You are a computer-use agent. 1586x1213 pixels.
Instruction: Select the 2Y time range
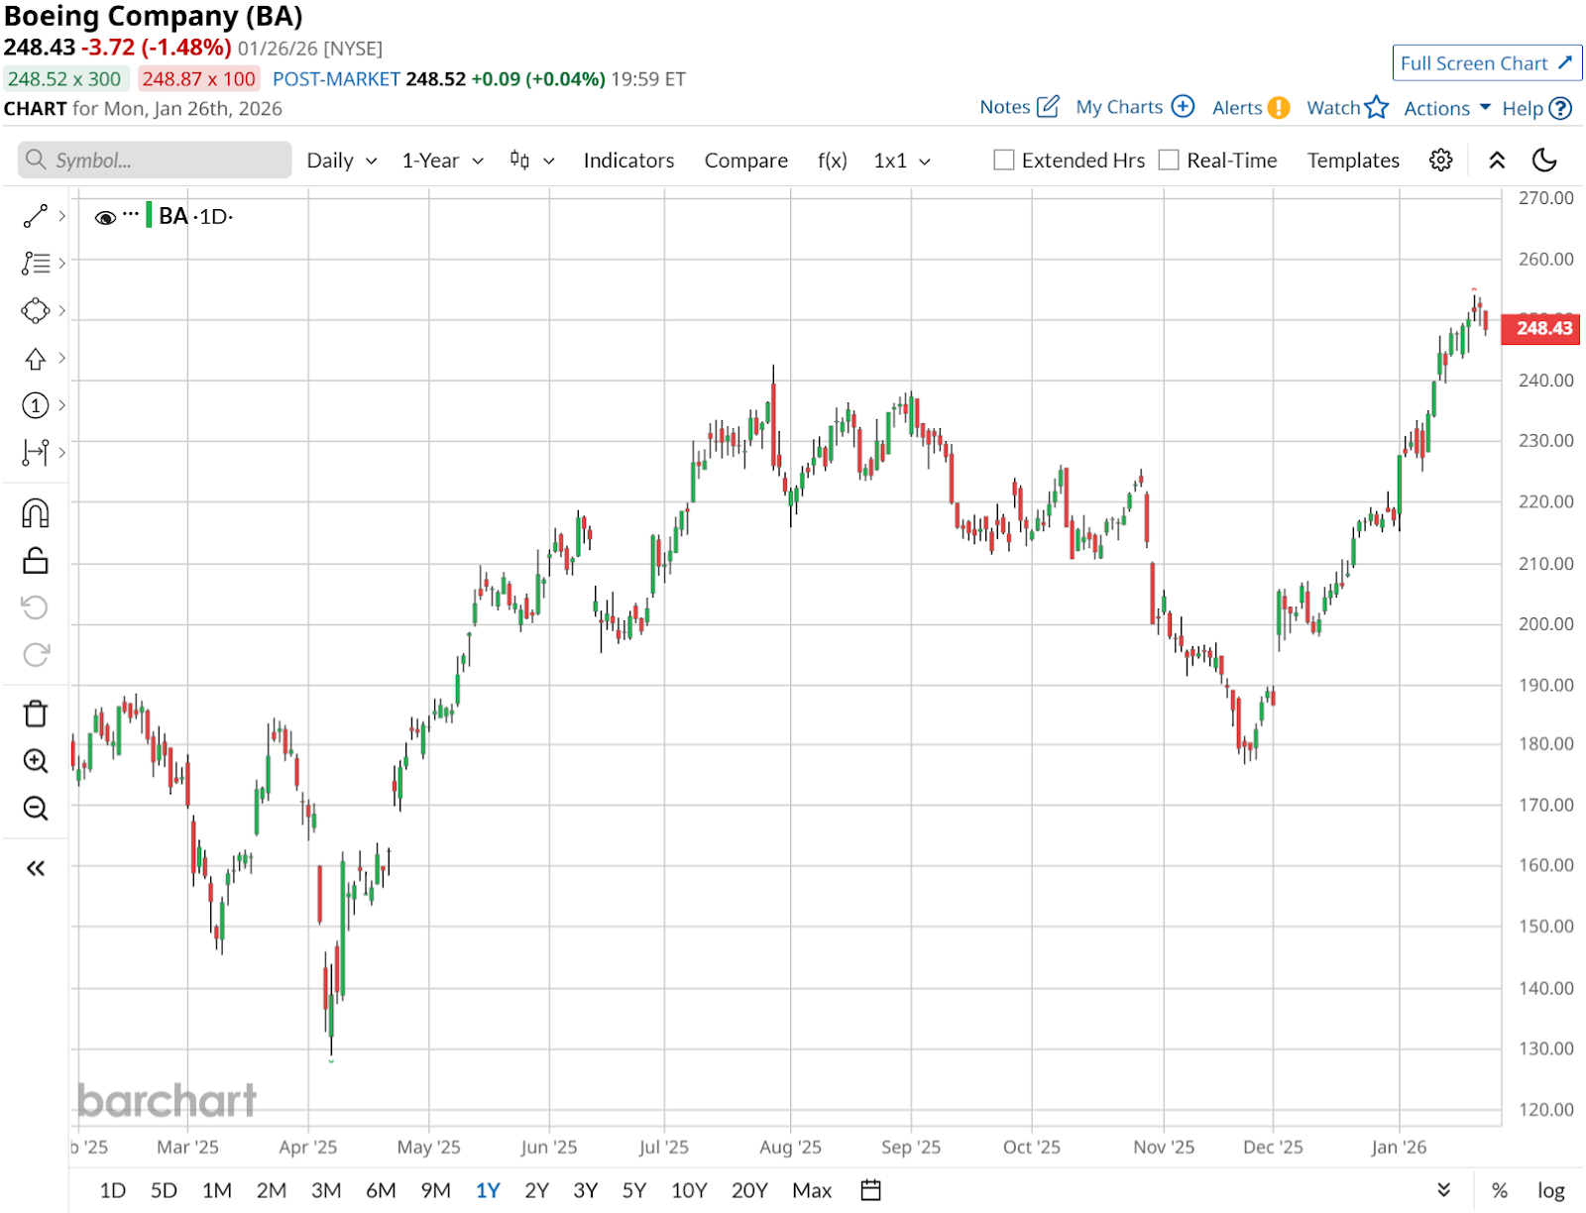[536, 1190]
